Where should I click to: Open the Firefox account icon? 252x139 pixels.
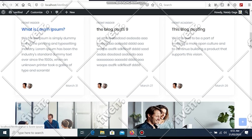click(228, 5)
